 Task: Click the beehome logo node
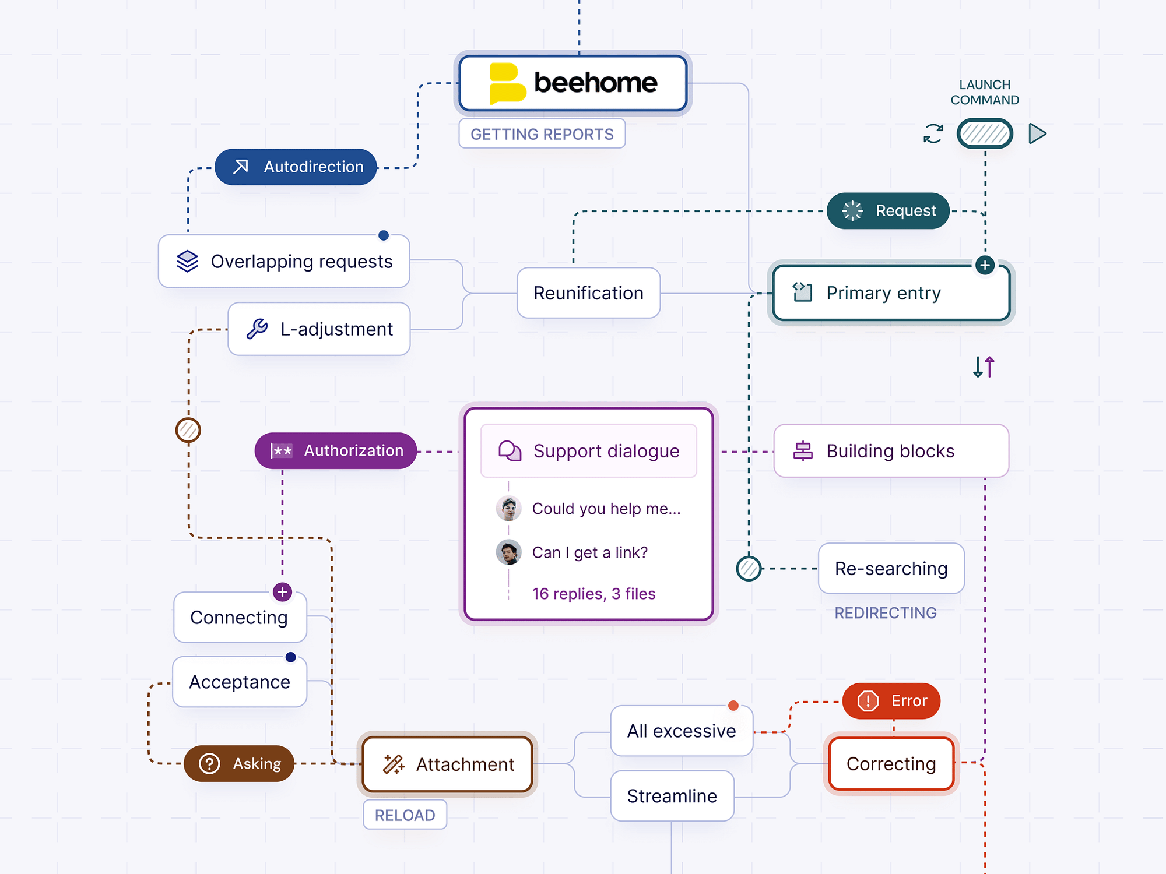(573, 83)
